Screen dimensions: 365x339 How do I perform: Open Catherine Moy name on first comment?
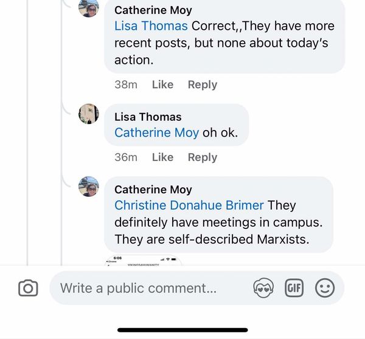pos(153,10)
